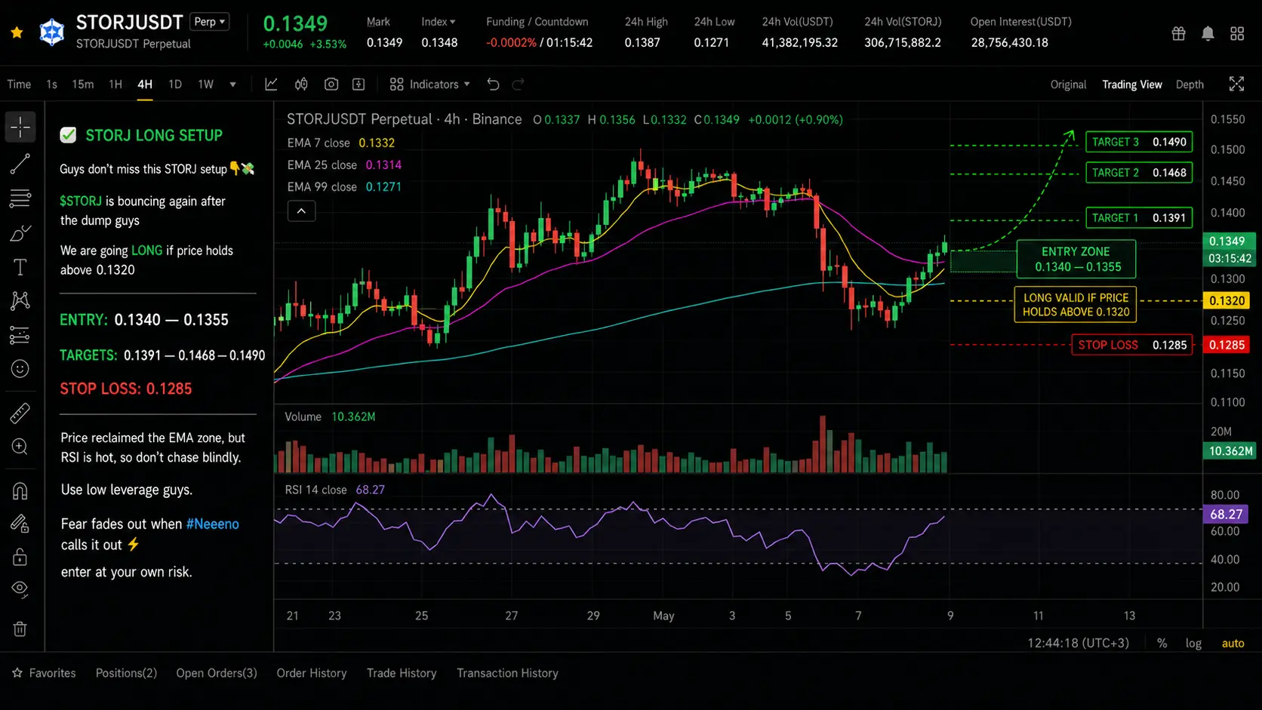The width and height of the screenshot is (1262, 710).
Task: Open the Order History tab
Action: pos(312,673)
